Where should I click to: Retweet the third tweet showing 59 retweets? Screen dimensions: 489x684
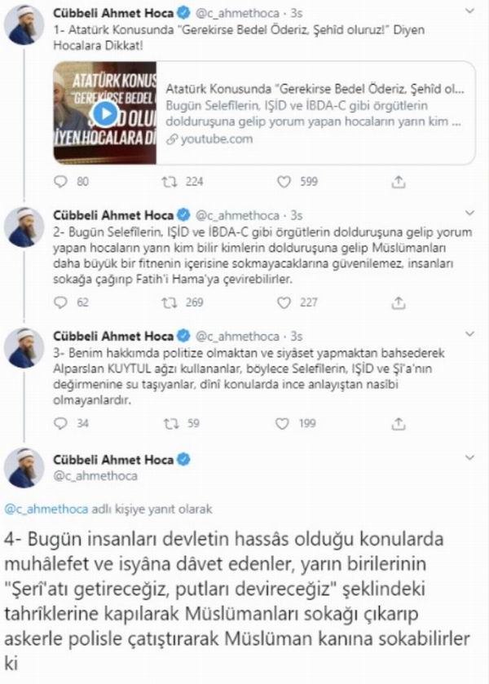click(171, 423)
